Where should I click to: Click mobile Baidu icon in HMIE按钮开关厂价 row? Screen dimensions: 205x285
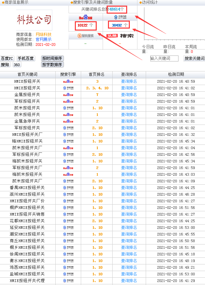[68, 201]
